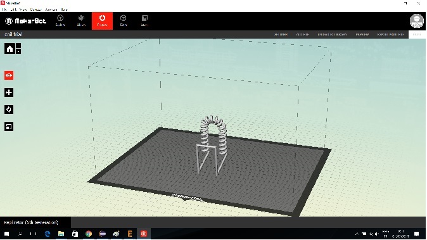
Task: Click Upload to Library
Action: 332,35
